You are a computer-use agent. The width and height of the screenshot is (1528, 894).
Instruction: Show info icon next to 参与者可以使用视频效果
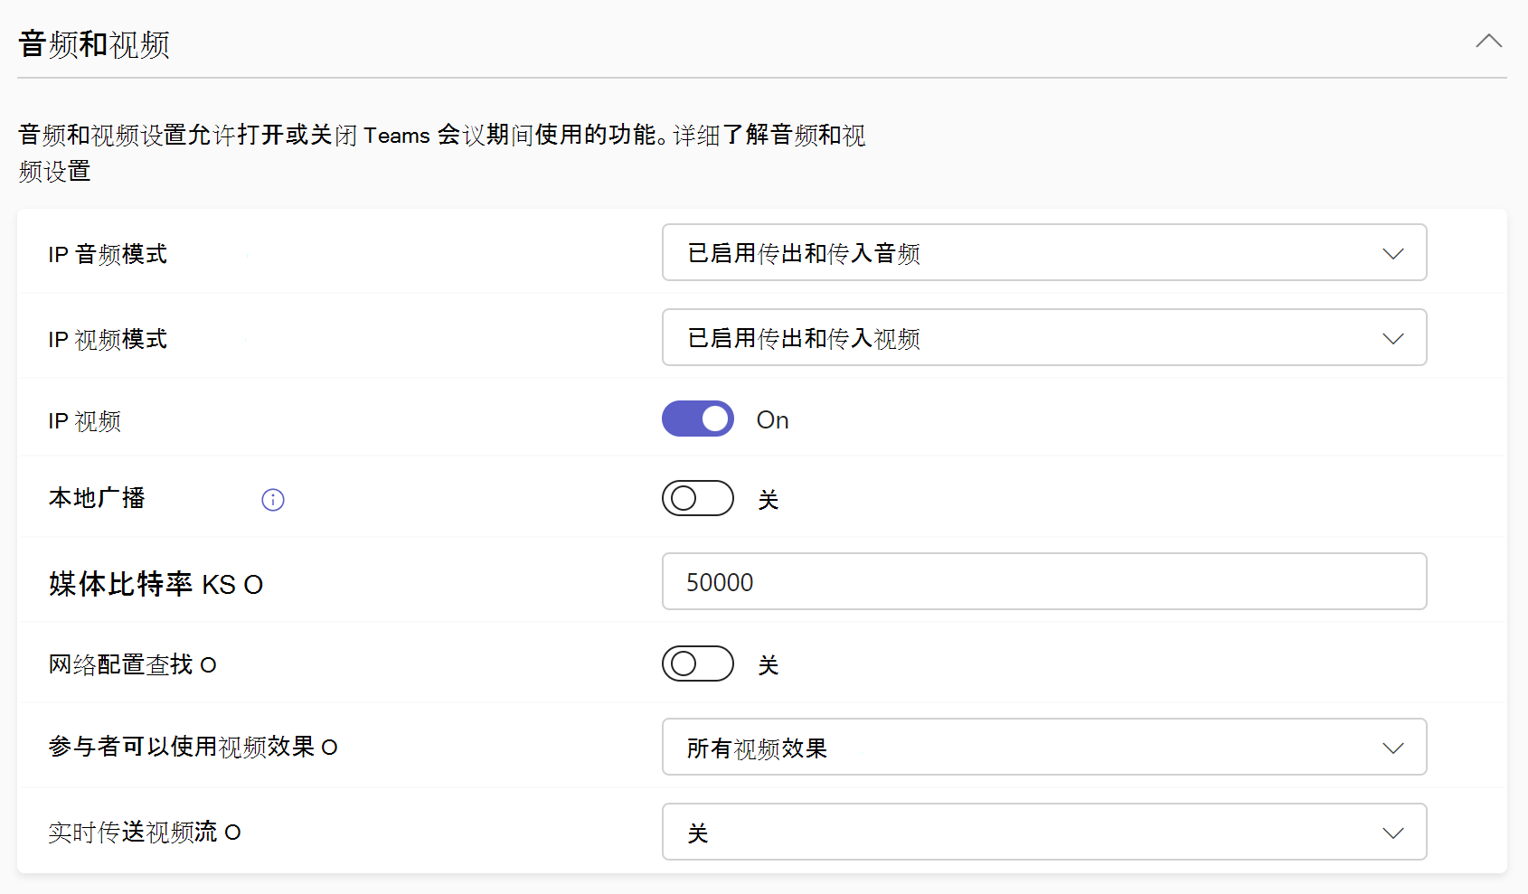329,748
